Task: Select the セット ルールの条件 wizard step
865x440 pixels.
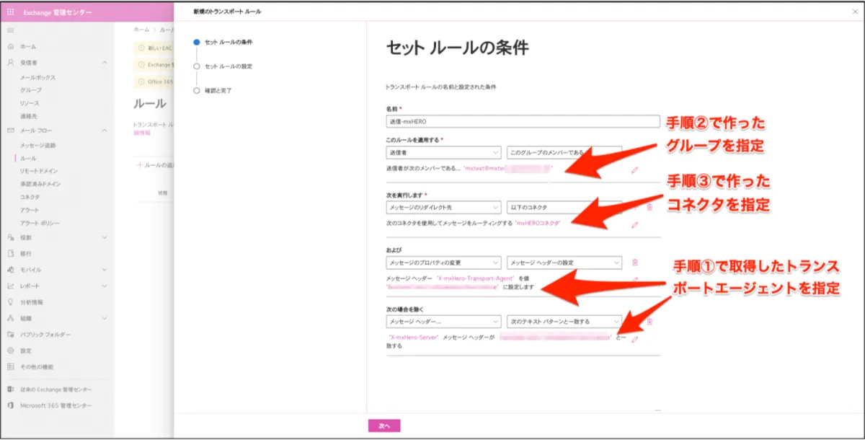Action: (228, 43)
